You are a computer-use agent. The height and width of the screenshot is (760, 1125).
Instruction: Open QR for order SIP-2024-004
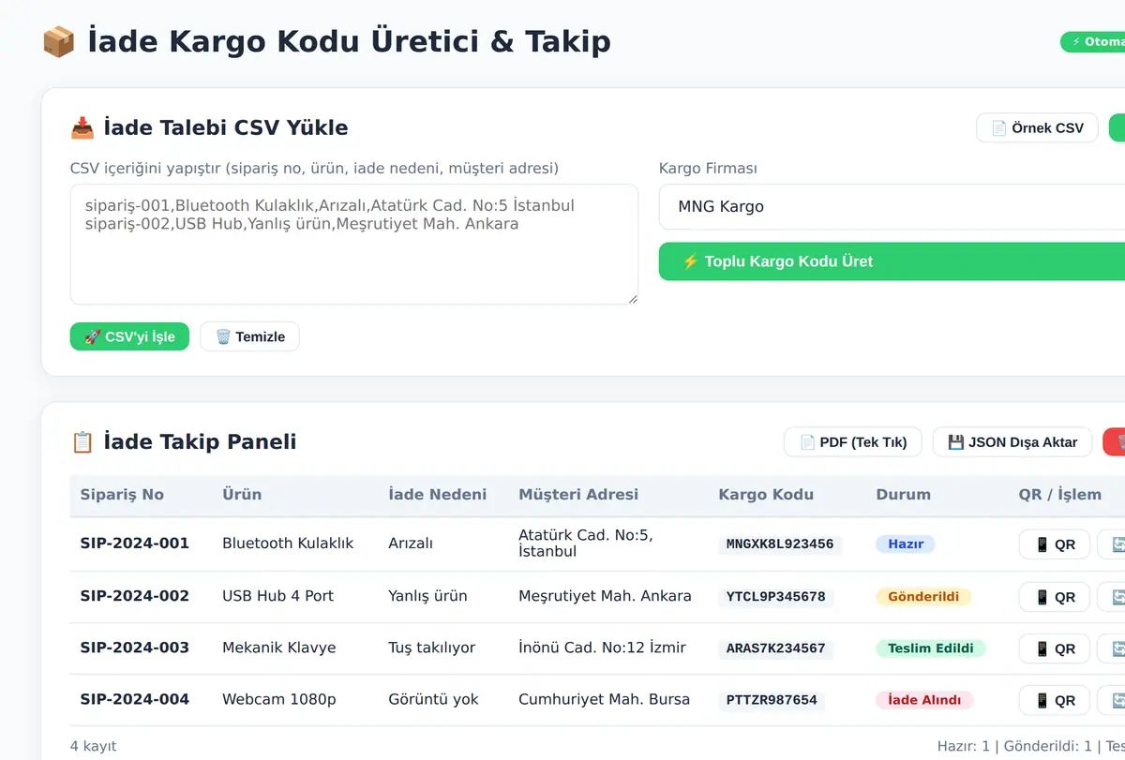pos(1055,700)
